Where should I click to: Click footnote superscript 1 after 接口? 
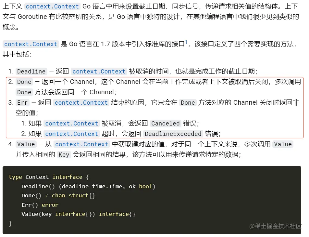pyautogui.click(x=186, y=42)
